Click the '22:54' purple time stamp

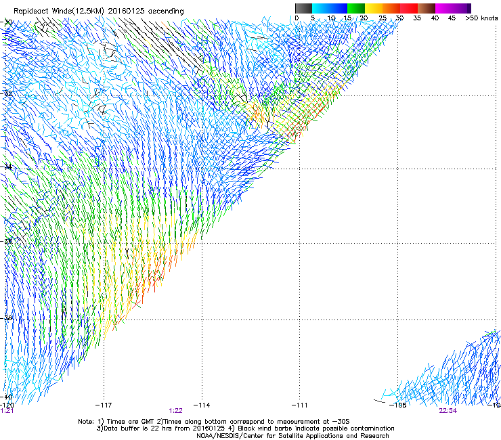click(448, 411)
